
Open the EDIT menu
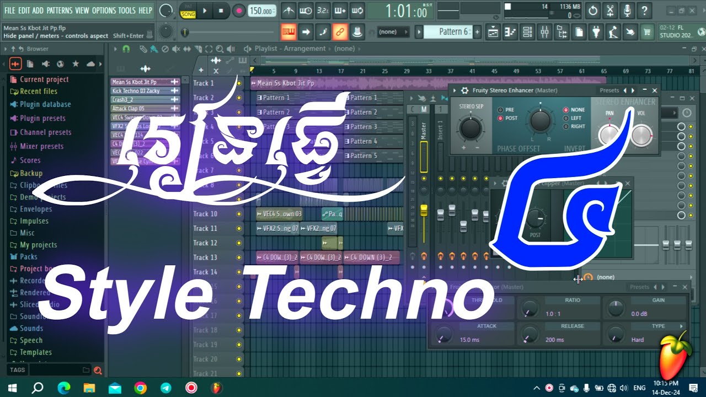[x=24, y=10]
